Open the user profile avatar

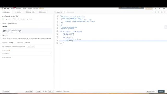click(x=164, y=8)
